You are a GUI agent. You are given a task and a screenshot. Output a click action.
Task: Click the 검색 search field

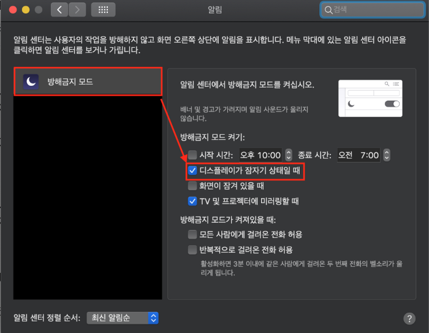tap(372, 10)
